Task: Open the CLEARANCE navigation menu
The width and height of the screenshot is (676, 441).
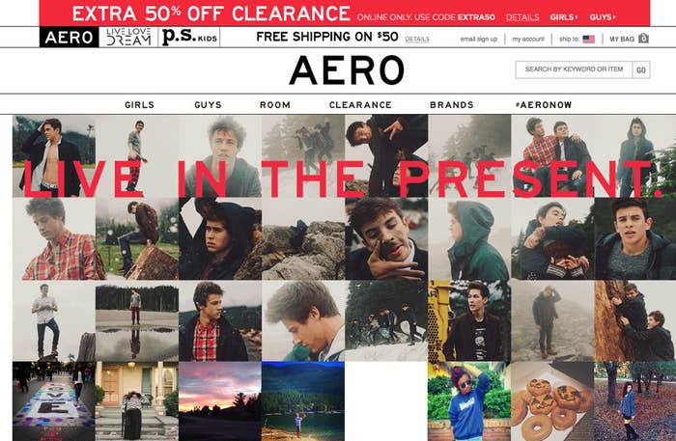Action: 360,104
